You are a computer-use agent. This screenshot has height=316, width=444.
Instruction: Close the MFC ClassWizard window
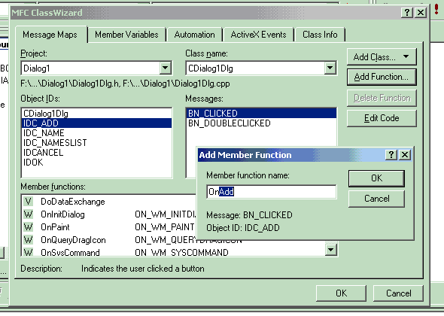(x=421, y=13)
